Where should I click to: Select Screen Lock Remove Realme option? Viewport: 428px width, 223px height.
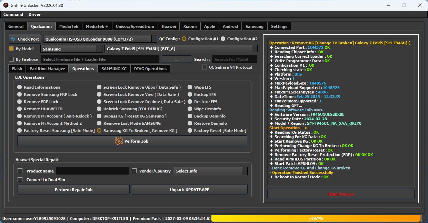pyautogui.click(x=99, y=102)
